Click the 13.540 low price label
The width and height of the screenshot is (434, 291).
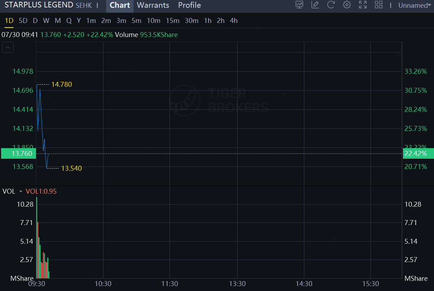(72, 169)
